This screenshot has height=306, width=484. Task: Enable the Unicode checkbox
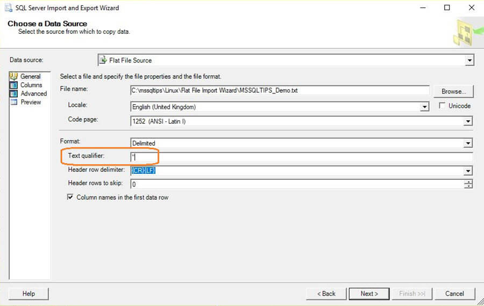(x=442, y=106)
